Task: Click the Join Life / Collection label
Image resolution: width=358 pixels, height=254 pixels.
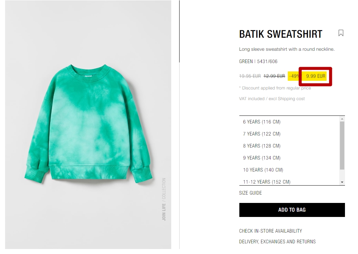Action: point(164,199)
